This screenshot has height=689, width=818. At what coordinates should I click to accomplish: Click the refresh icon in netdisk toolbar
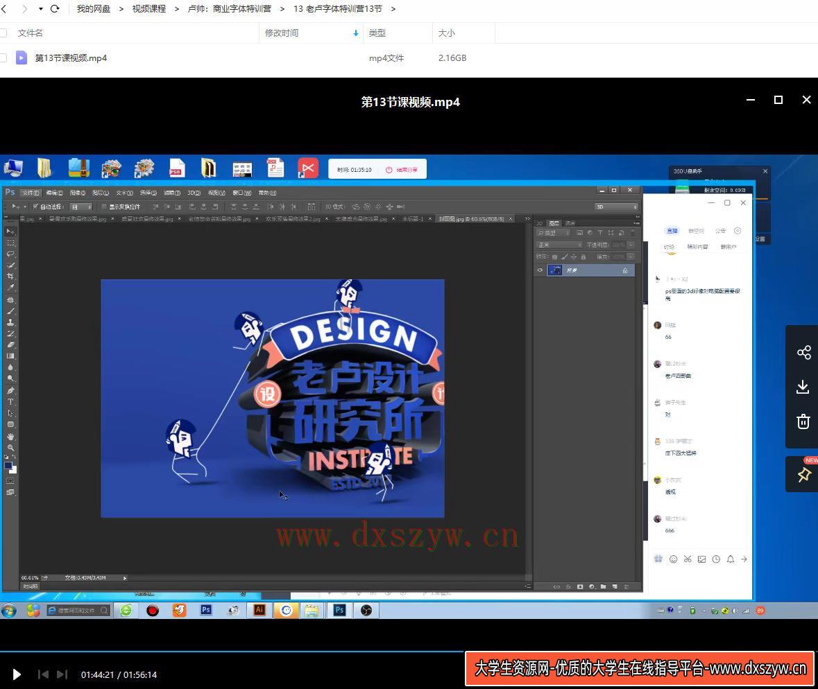pyautogui.click(x=55, y=9)
